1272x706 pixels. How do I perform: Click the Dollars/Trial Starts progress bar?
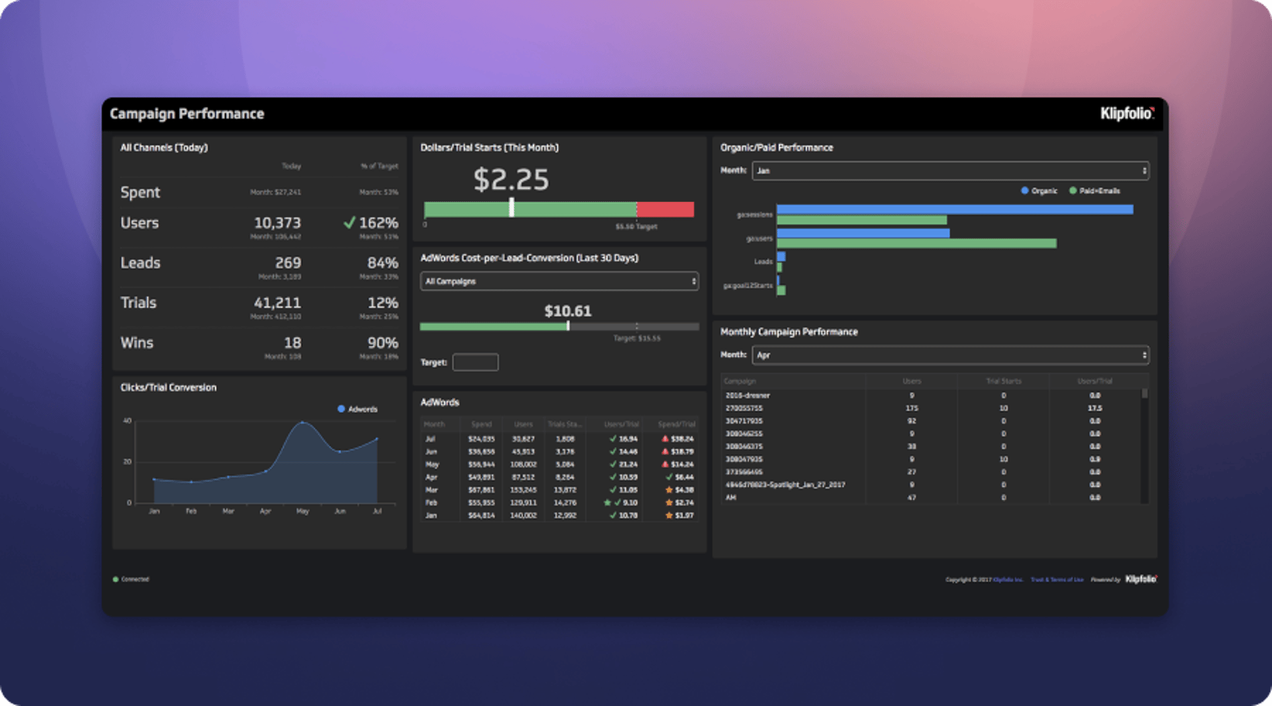[560, 210]
